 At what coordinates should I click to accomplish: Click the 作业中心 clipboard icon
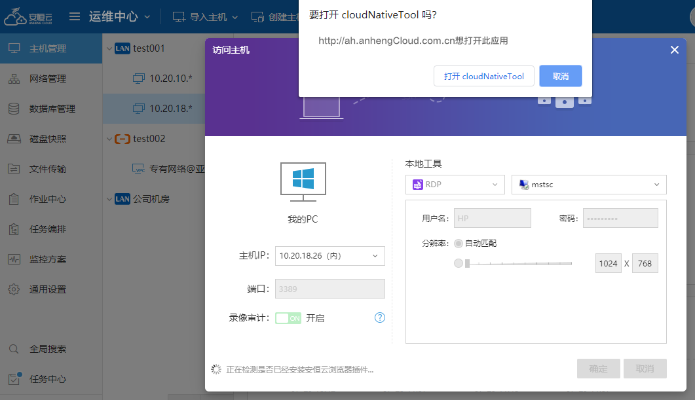14,199
